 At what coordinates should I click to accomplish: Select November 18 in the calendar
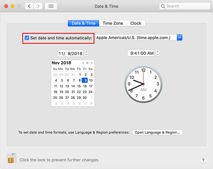point(55,92)
